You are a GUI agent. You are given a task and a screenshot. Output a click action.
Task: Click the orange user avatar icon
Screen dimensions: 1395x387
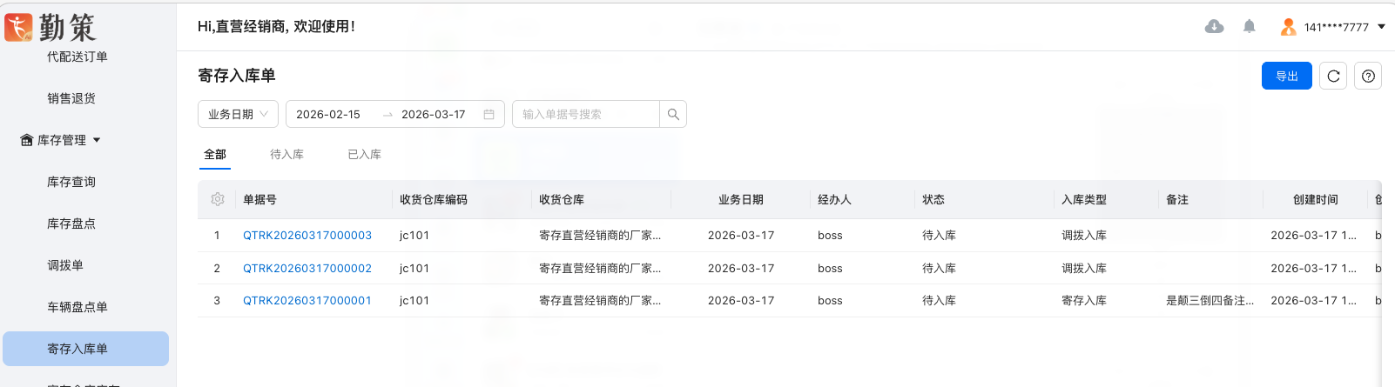(1288, 27)
